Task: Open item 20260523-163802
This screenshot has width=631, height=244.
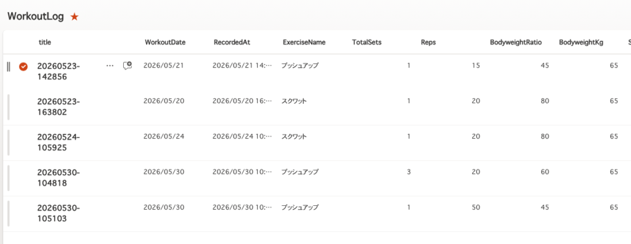Action: (59, 107)
